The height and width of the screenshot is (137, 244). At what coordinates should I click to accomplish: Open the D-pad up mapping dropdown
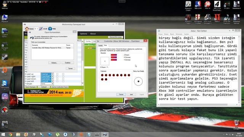[x=47, y=74]
